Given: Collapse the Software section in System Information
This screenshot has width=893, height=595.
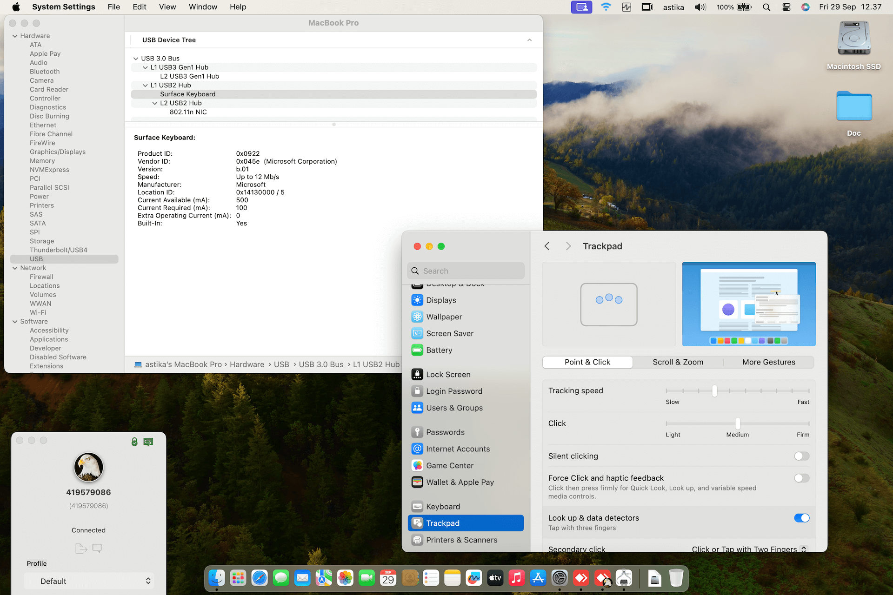Looking at the screenshot, I should coord(15,321).
